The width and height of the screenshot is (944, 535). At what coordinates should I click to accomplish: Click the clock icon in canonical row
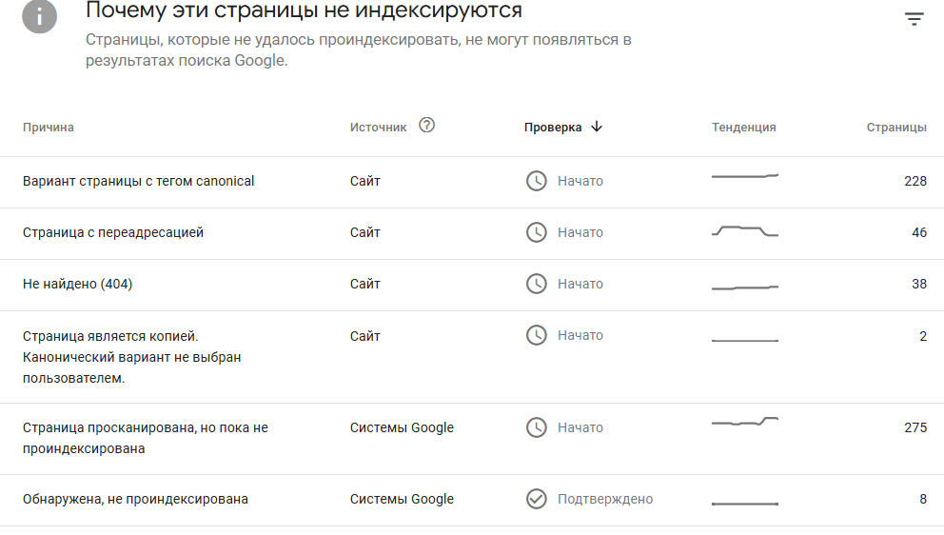537,181
